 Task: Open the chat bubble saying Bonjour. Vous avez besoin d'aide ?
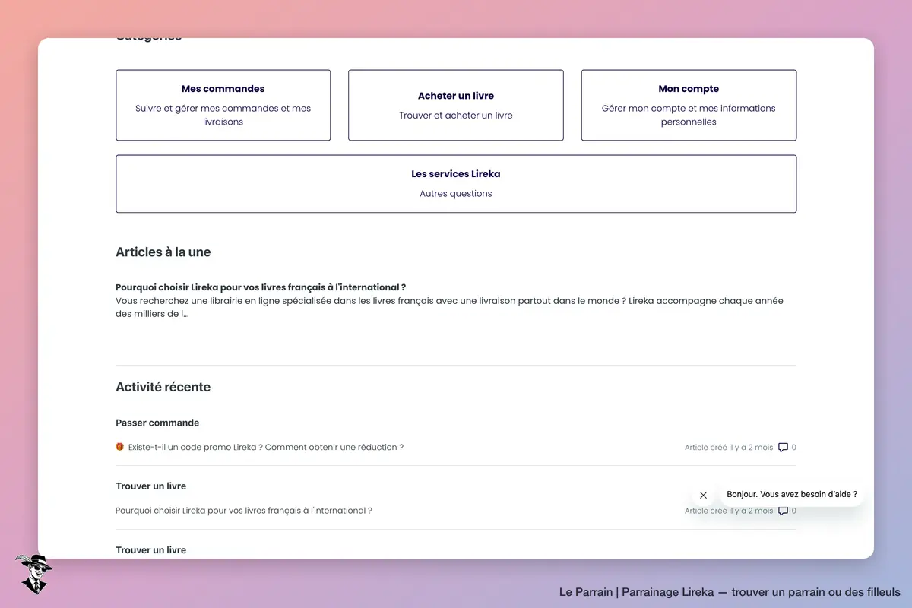point(792,494)
